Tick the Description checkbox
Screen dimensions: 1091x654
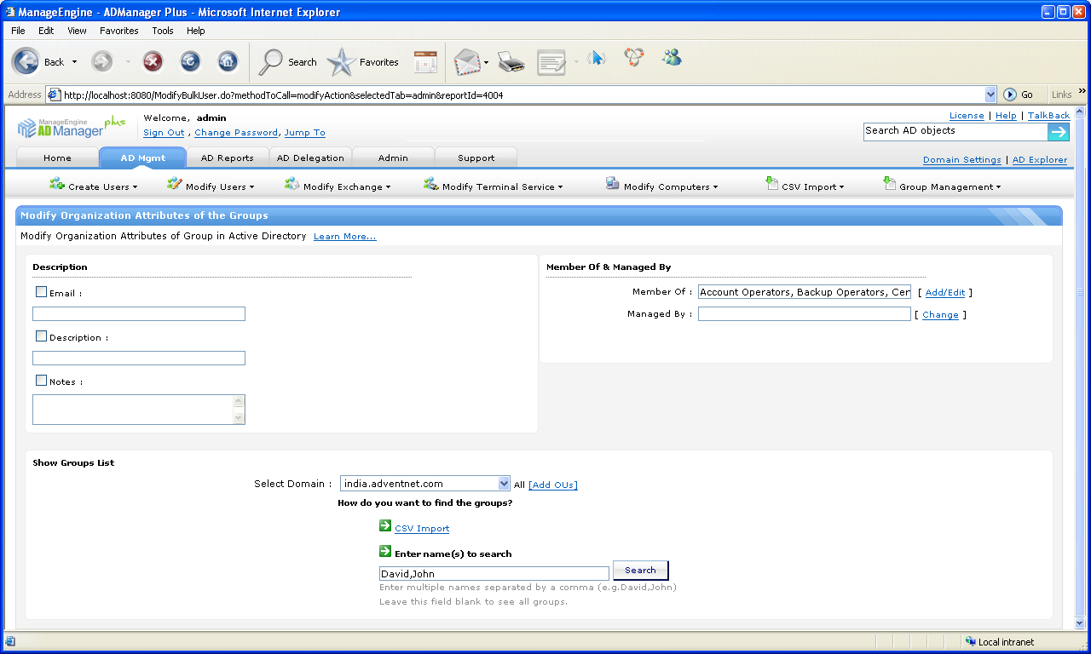click(41, 336)
